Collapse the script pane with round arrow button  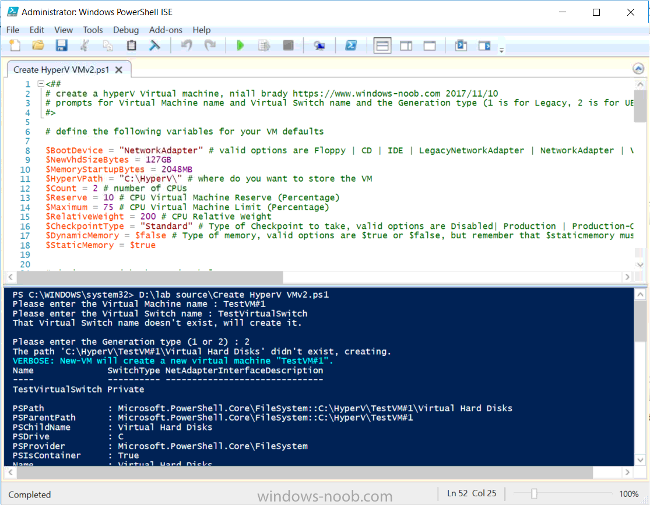coord(638,68)
